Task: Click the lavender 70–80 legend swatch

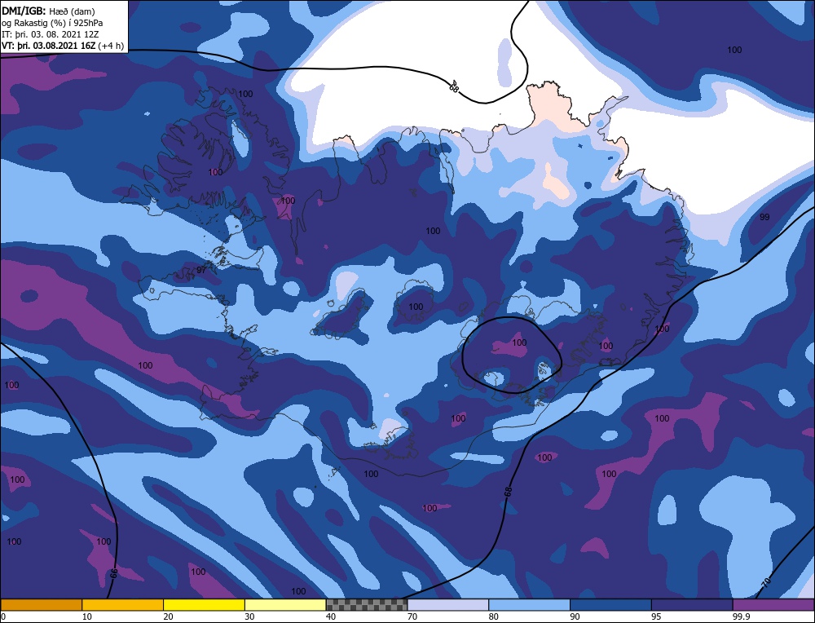Action: click(x=448, y=605)
